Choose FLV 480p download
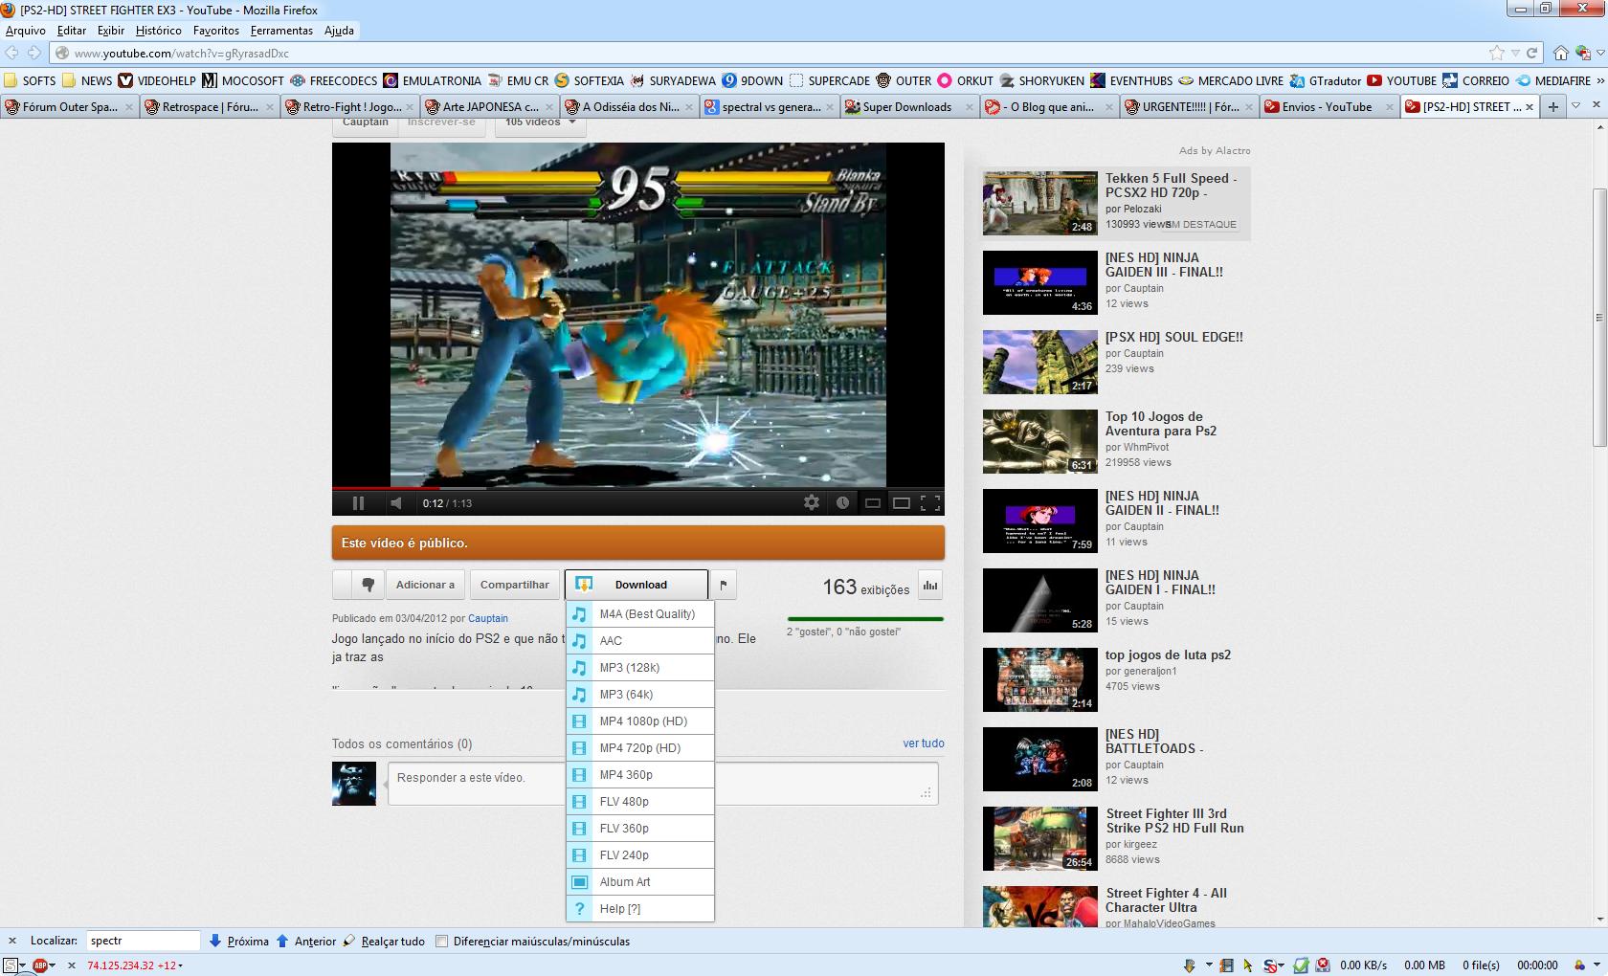 tap(640, 802)
